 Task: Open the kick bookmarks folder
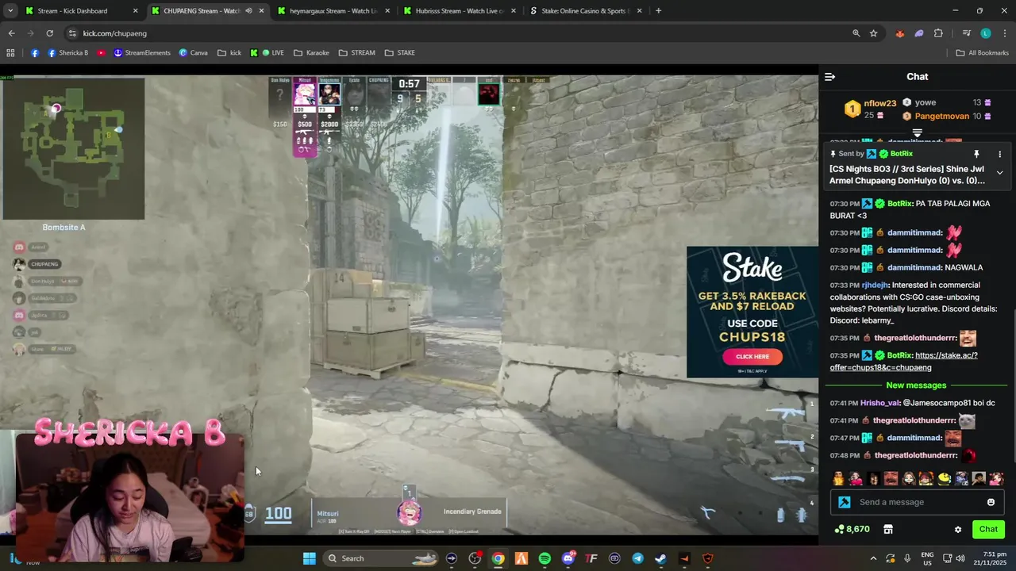(229, 53)
